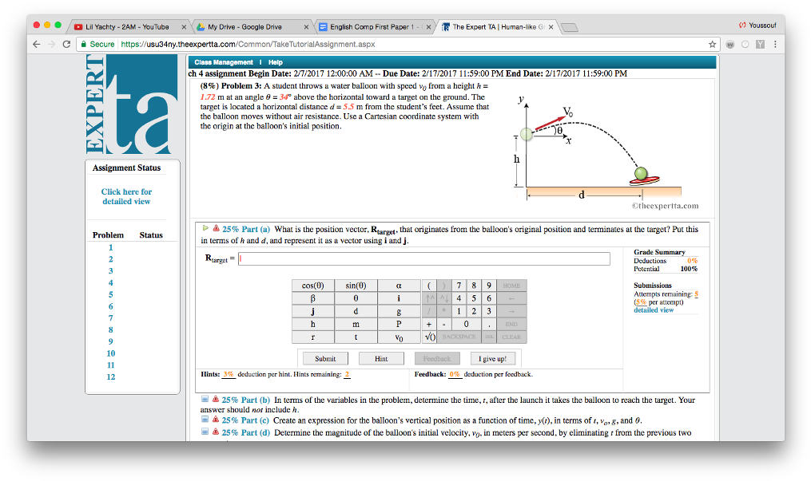Insert cos(θ) from the keypad
The height and width of the screenshot is (481, 811).
coord(313,286)
